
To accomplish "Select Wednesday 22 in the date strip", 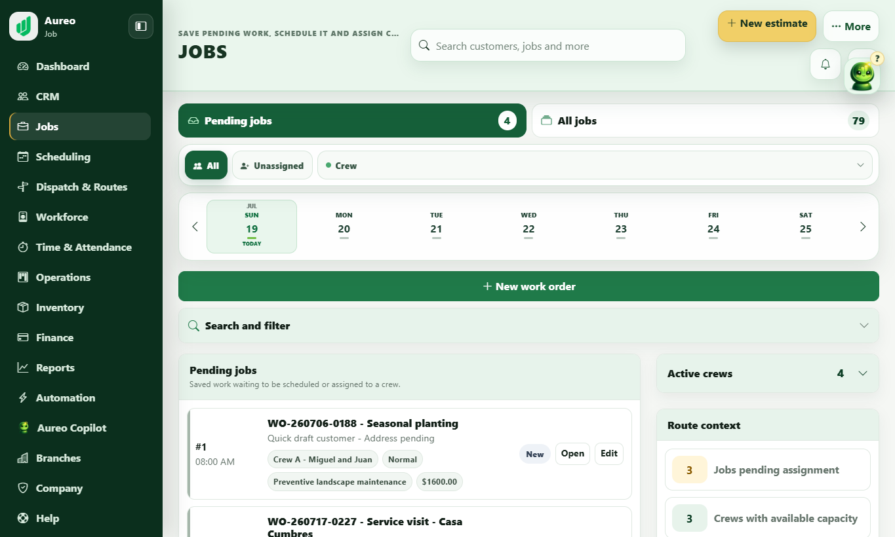I will point(528,227).
